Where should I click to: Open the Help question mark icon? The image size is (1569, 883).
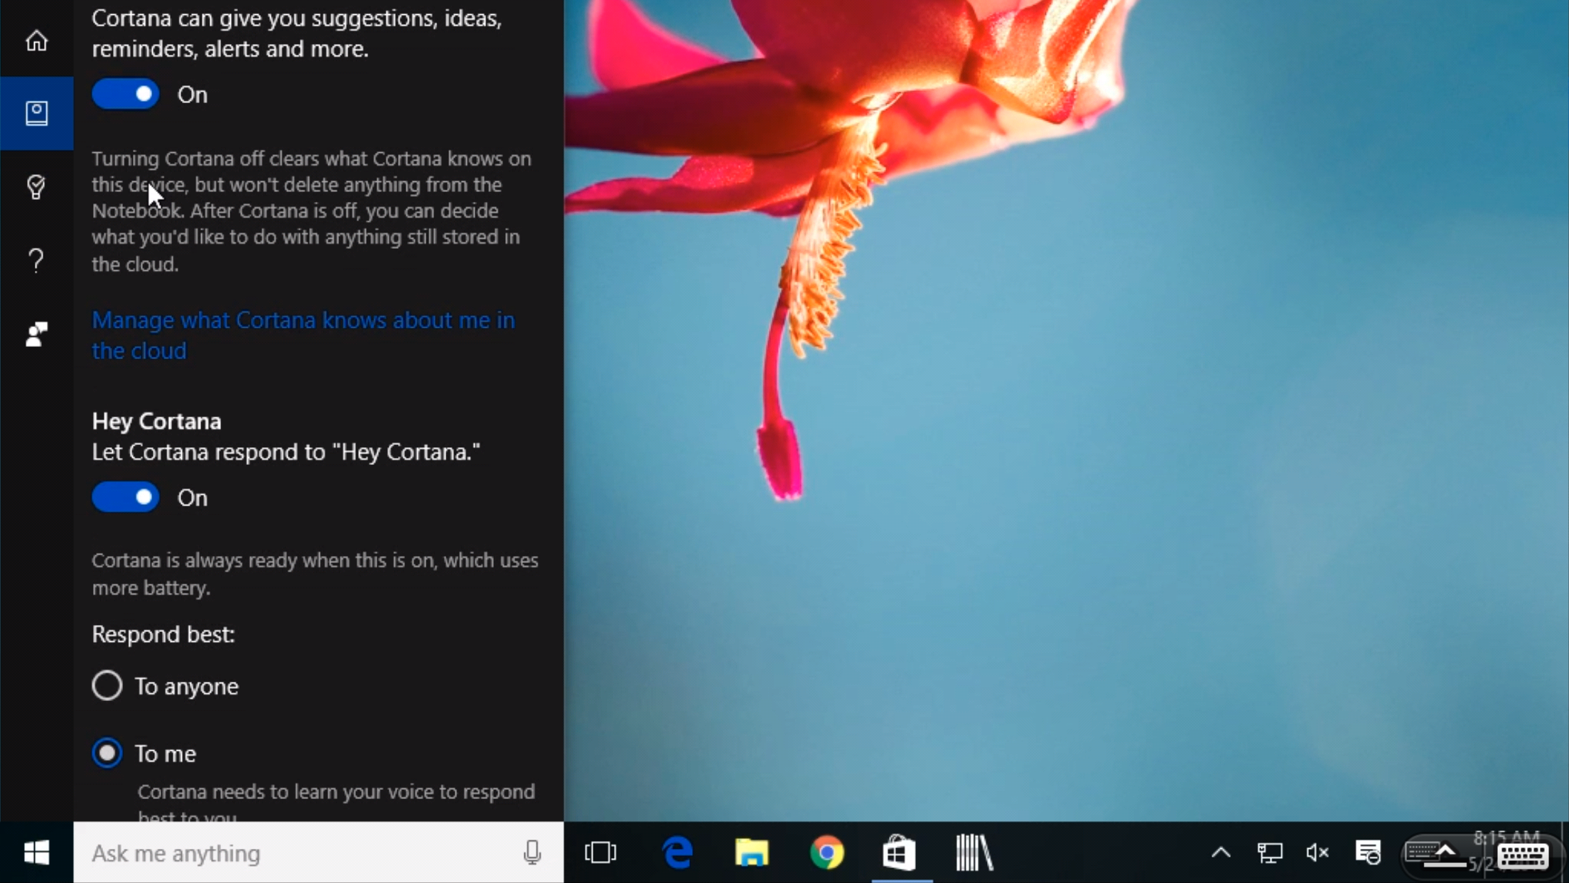coord(36,261)
